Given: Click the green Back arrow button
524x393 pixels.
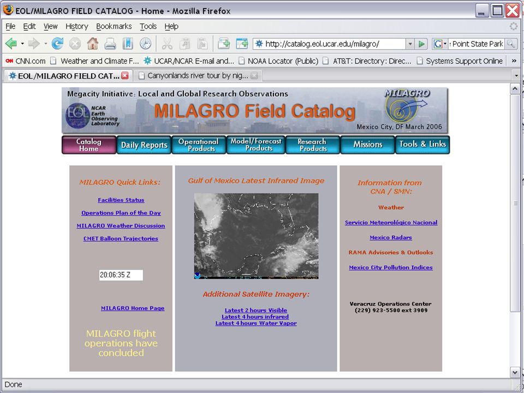Looking at the screenshot, I should [x=11, y=44].
